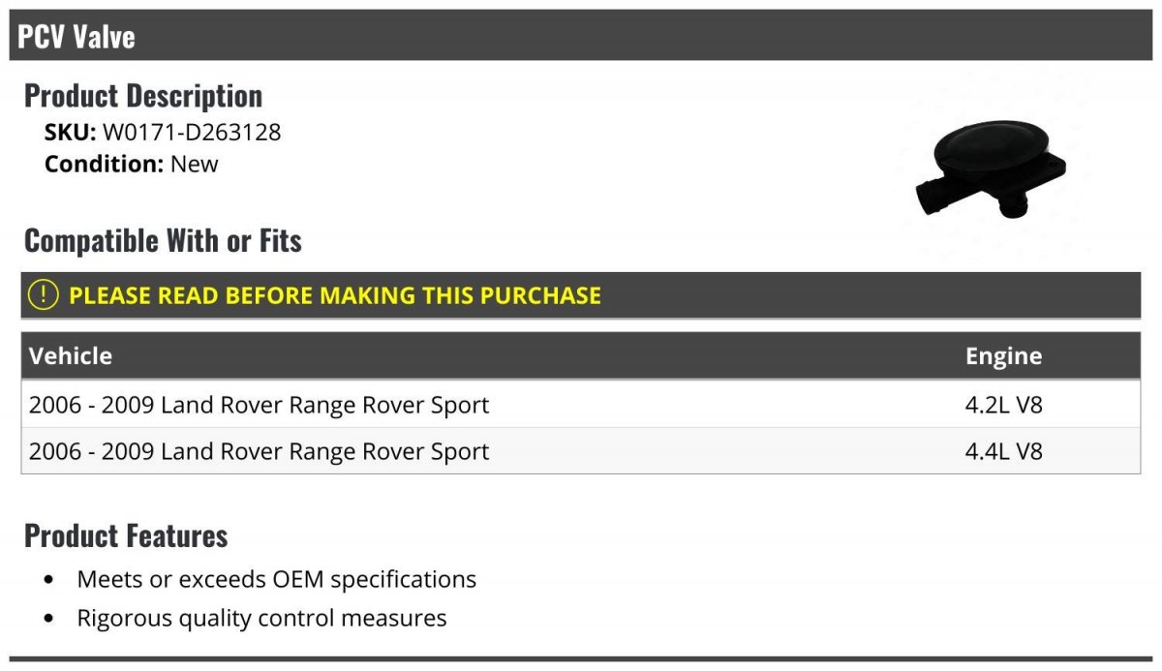1162x671 pixels.
Task: Select the second Range Rover Sport row
Action: point(581,450)
